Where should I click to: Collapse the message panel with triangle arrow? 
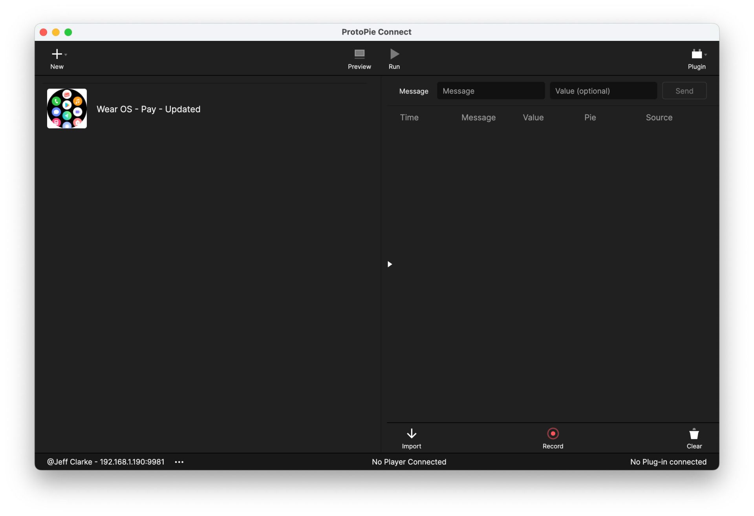(x=390, y=264)
